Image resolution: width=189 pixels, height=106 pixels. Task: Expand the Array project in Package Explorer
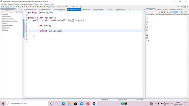1,14
